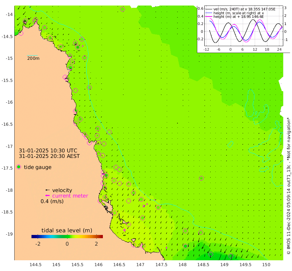Click the '145.5' longitude axis label
The image size is (292, 271).
click(x=77, y=265)
